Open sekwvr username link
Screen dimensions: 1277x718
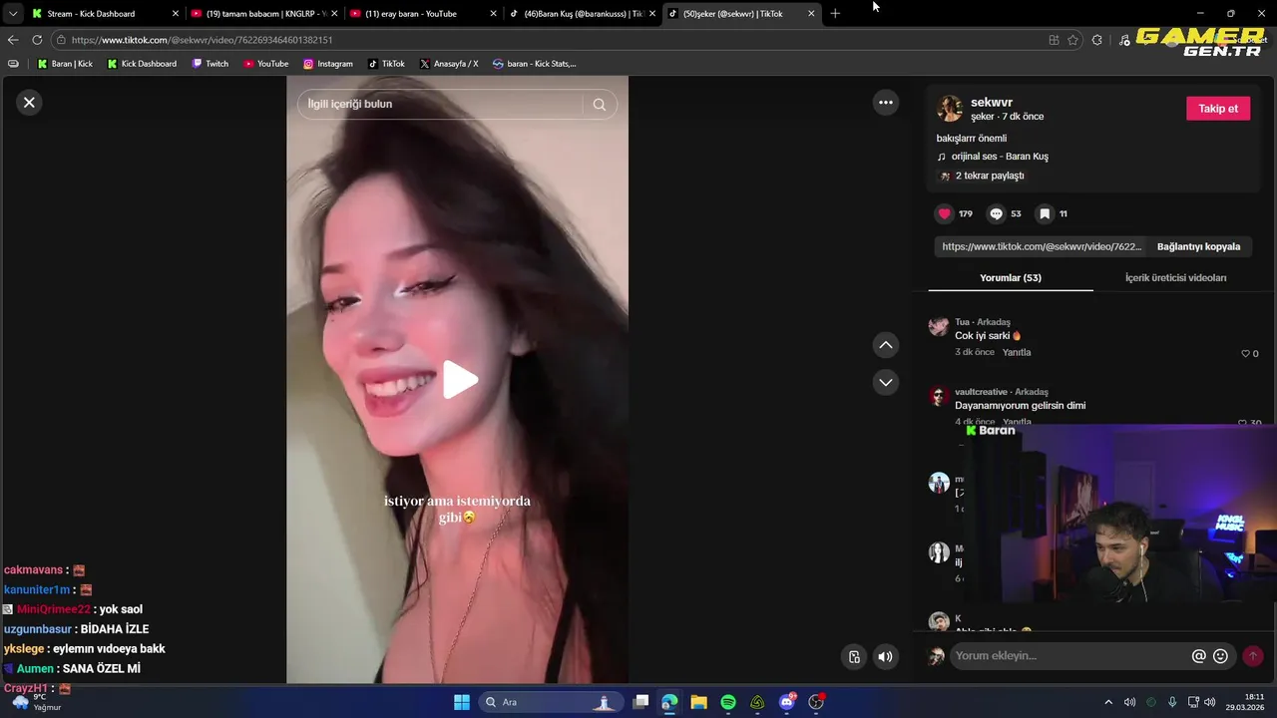pyautogui.click(x=992, y=103)
